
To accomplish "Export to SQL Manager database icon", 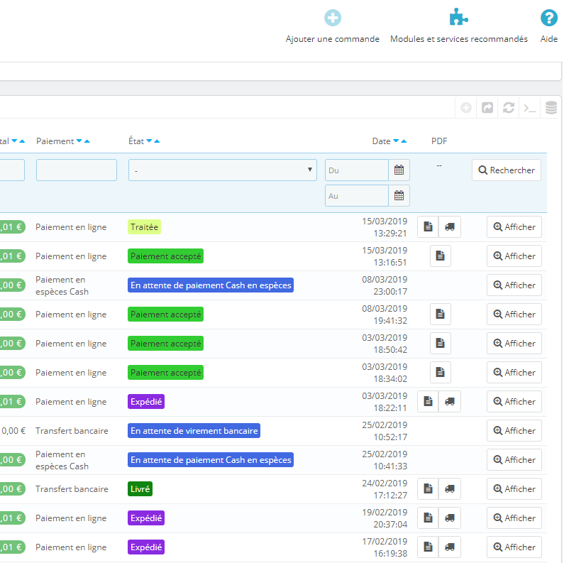I will [x=551, y=108].
